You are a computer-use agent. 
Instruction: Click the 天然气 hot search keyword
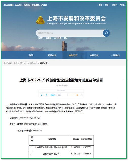[41, 38]
